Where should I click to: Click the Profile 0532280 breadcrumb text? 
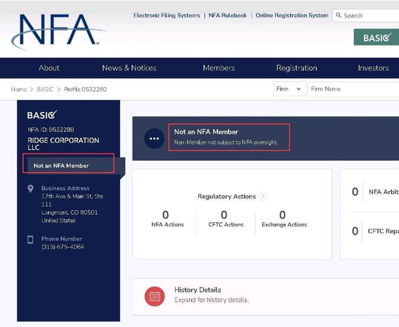click(x=85, y=89)
